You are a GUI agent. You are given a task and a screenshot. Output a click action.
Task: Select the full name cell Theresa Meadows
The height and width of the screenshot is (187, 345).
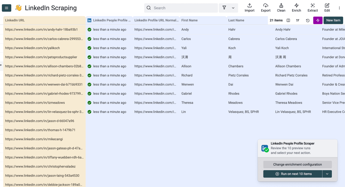pyautogui.click(x=297, y=103)
